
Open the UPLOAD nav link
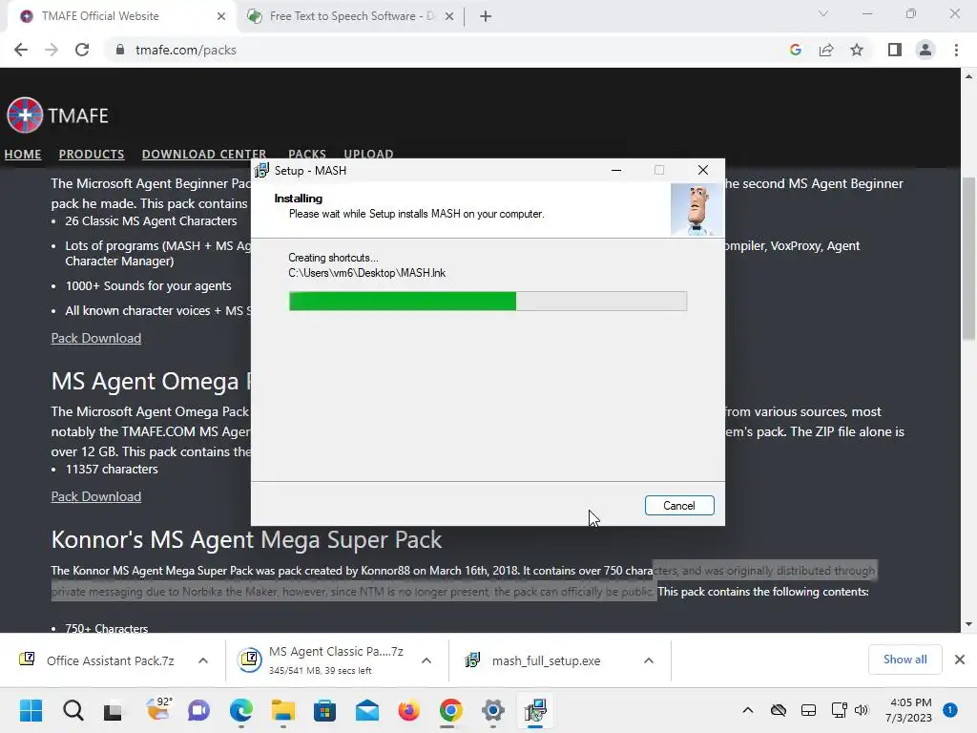point(368,154)
